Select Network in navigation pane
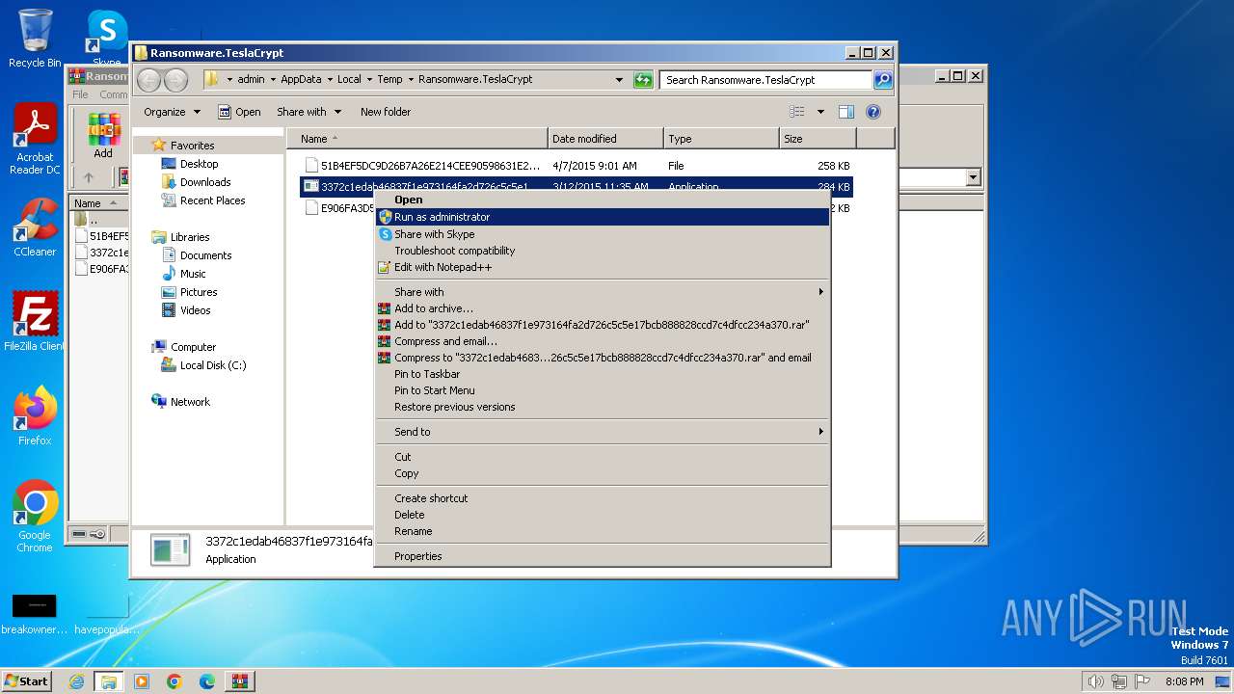The height and width of the screenshot is (694, 1234). click(180, 402)
